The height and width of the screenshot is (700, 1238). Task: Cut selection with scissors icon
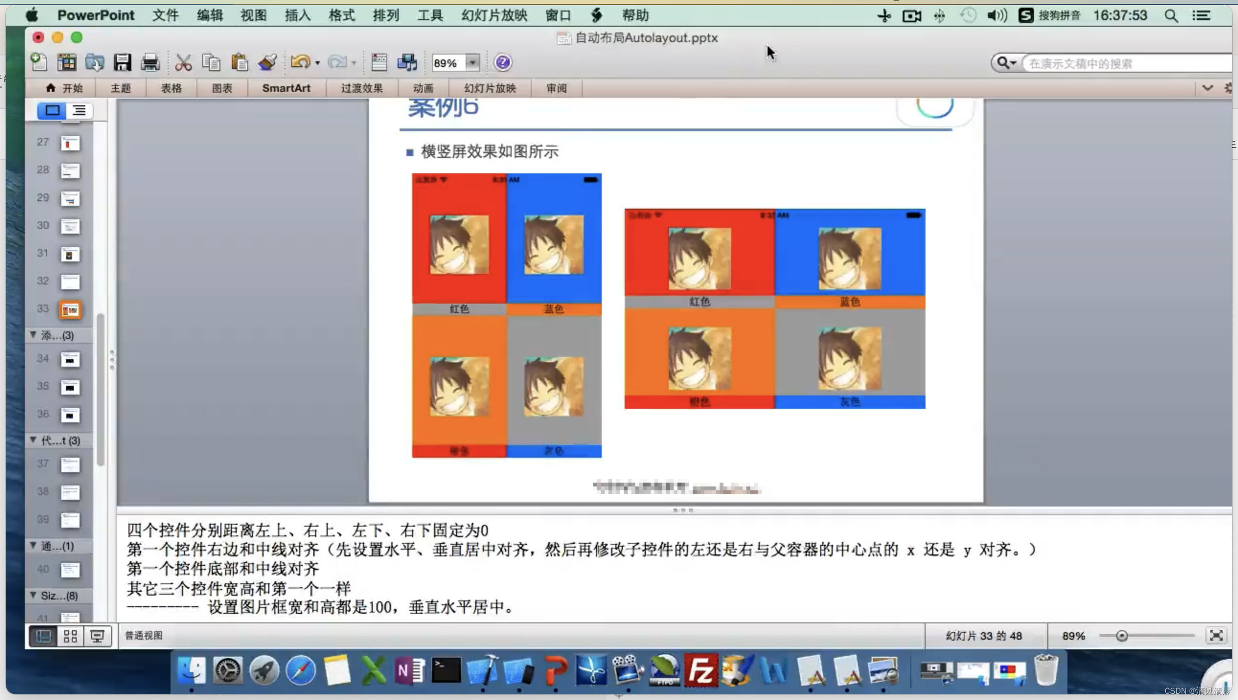pyautogui.click(x=183, y=63)
